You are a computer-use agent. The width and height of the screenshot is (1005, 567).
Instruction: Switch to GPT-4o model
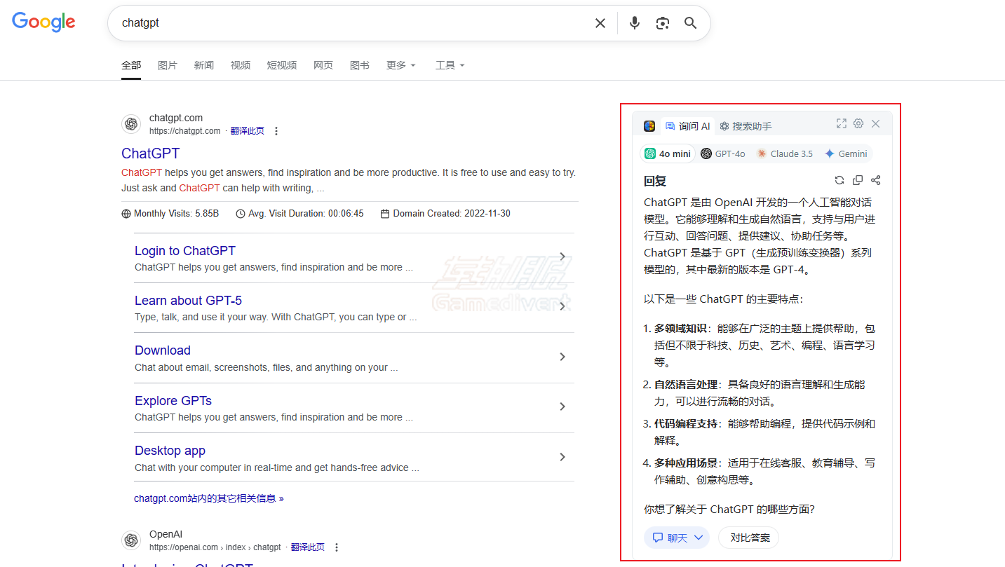(723, 153)
